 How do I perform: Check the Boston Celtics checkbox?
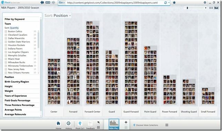click(x=6, y=31)
